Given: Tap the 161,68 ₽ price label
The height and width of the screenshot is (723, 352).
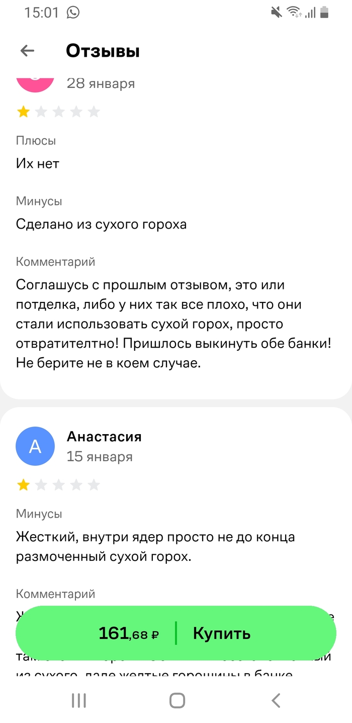Looking at the screenshot, I should pos(129,634).
